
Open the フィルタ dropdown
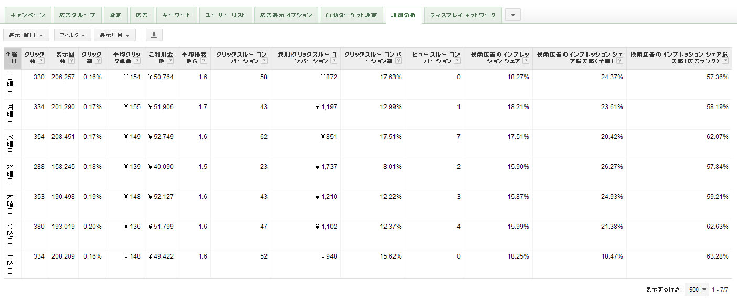pyautogui.click(x=72, y=35)
